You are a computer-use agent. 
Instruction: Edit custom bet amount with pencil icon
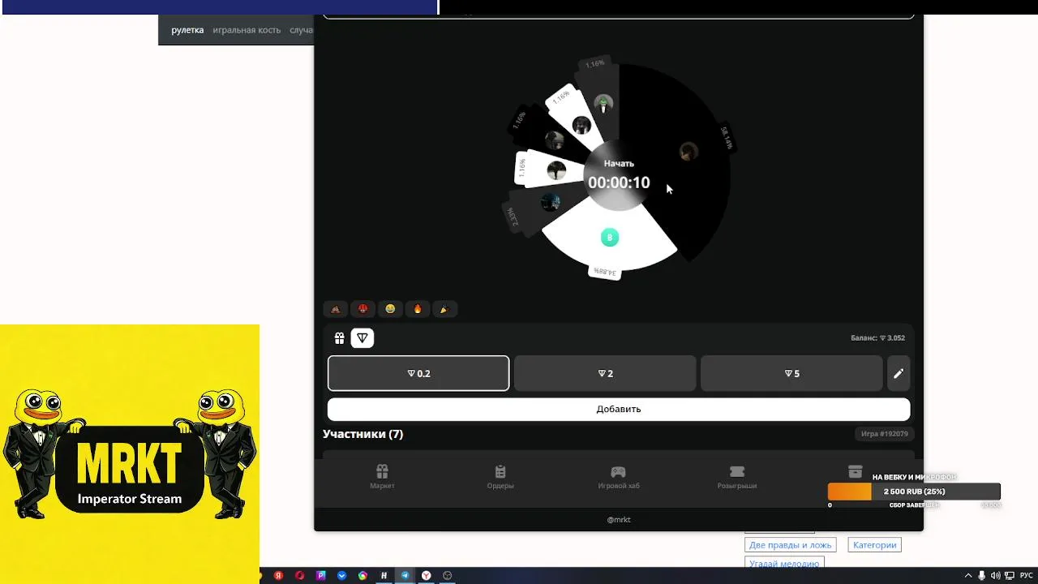coord(899,373)
